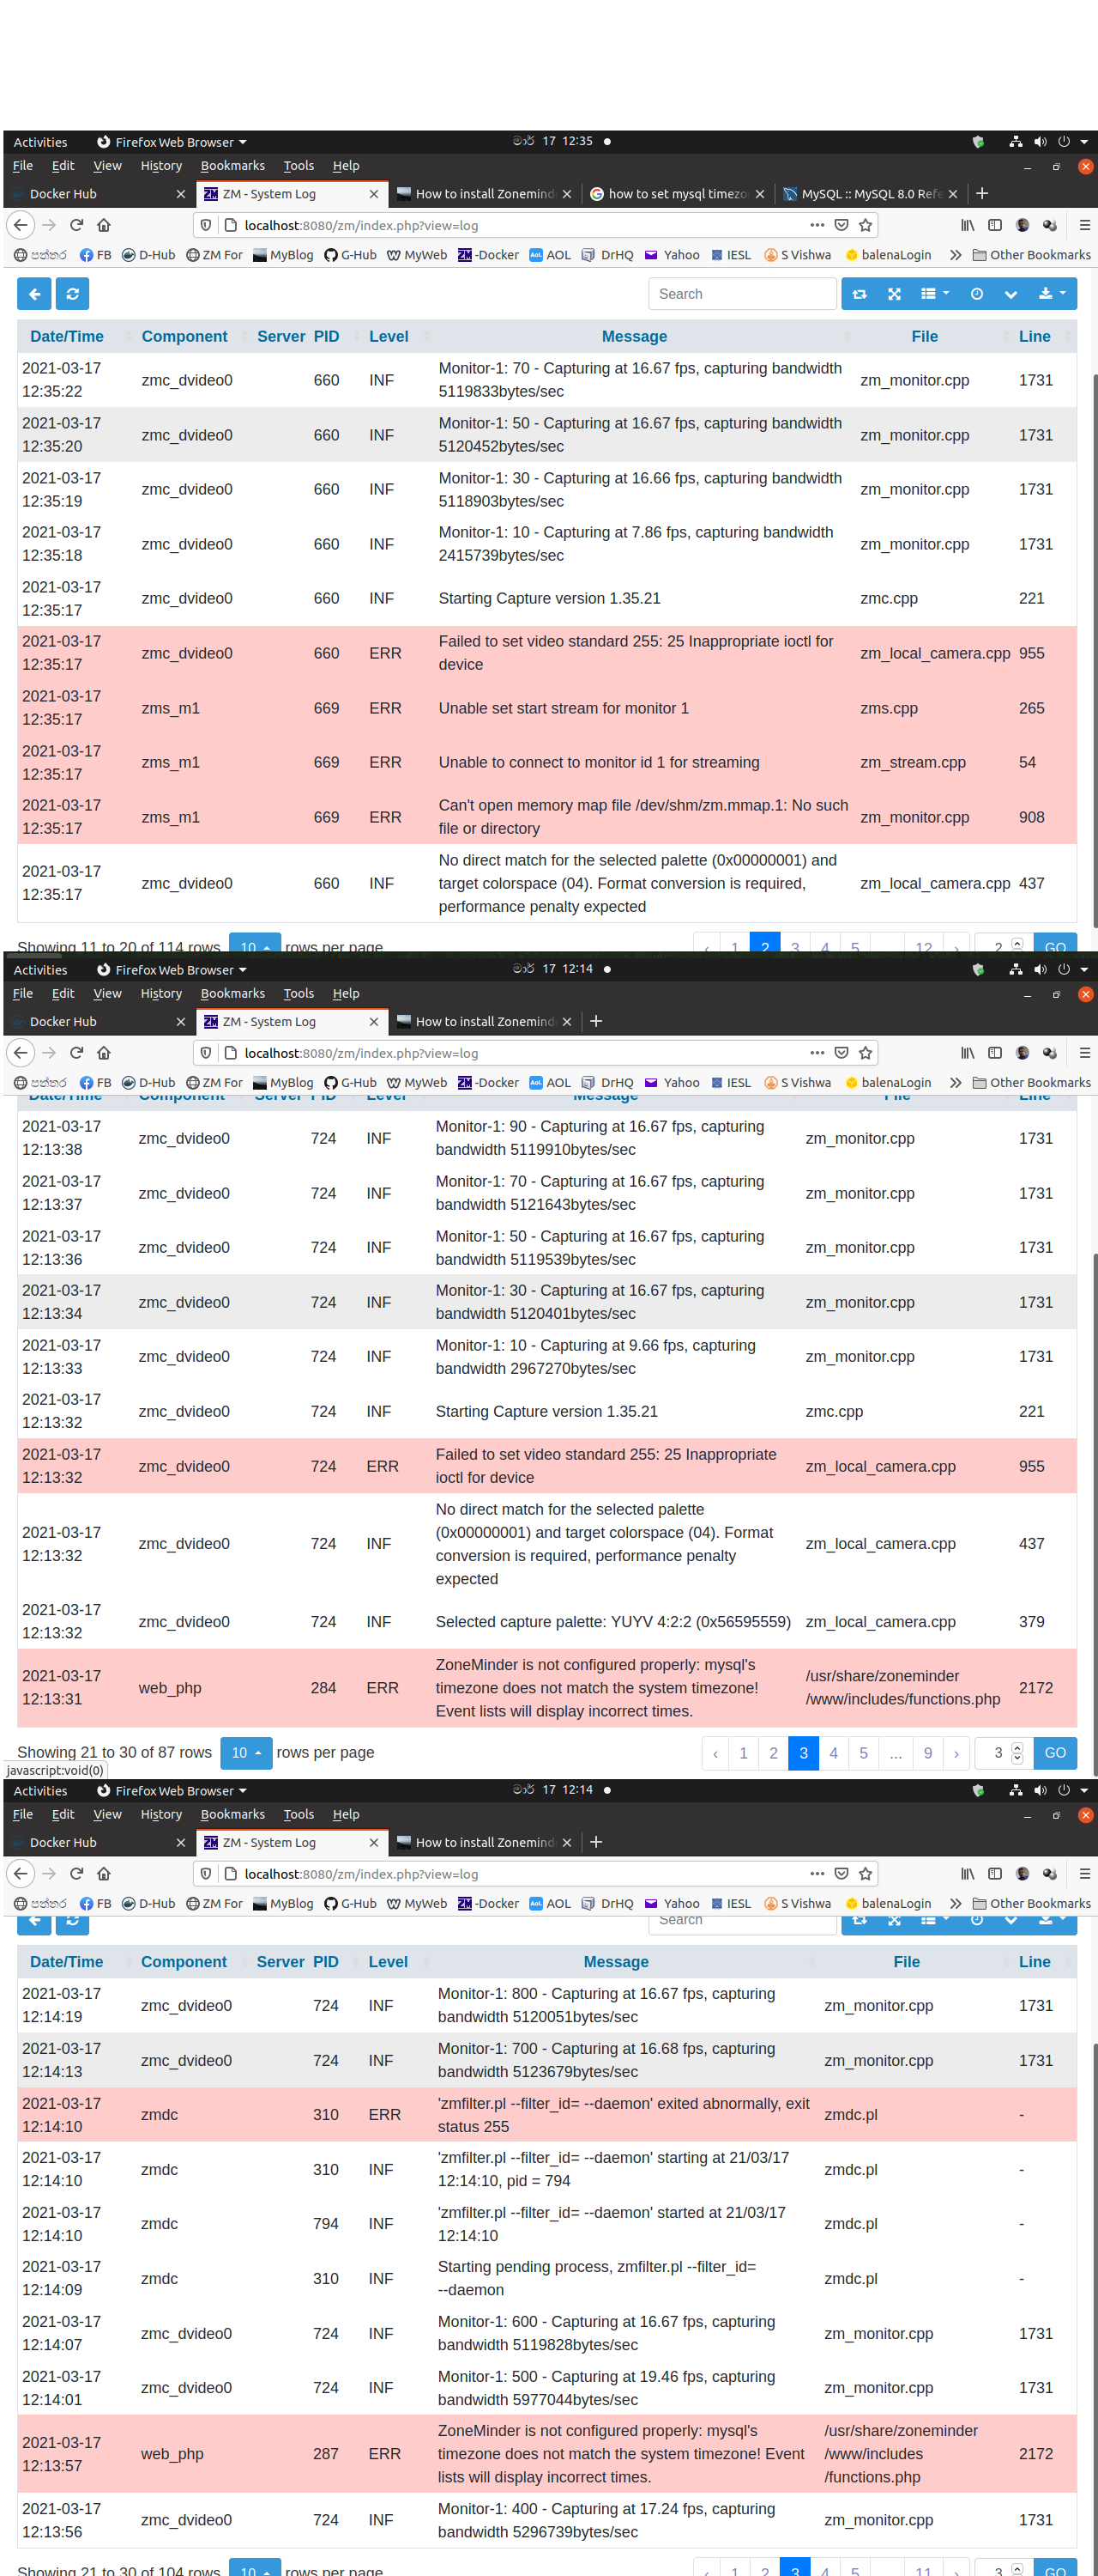This screenshot has width=1098, height=2576.
Task: Click the tracking protection shield in the 12:35 address bar
Action: (x=206, y=225)
